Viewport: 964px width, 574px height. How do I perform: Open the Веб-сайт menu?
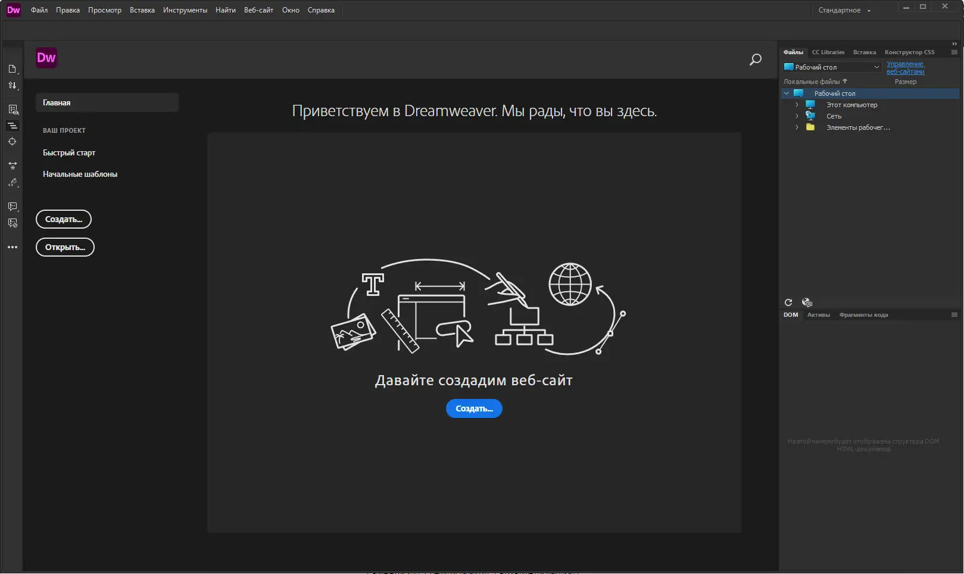point(258,10)
